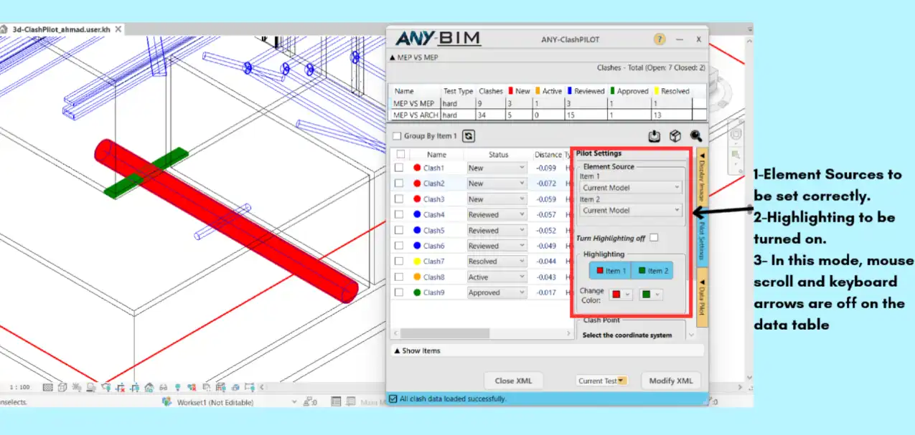Click the Worksets icon in Revit status bar
The width and height of the screenshot is (915, 435).
pyautogui.click(x=166, y=402)
